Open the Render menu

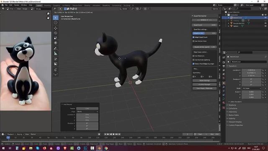tap(17, 5)
